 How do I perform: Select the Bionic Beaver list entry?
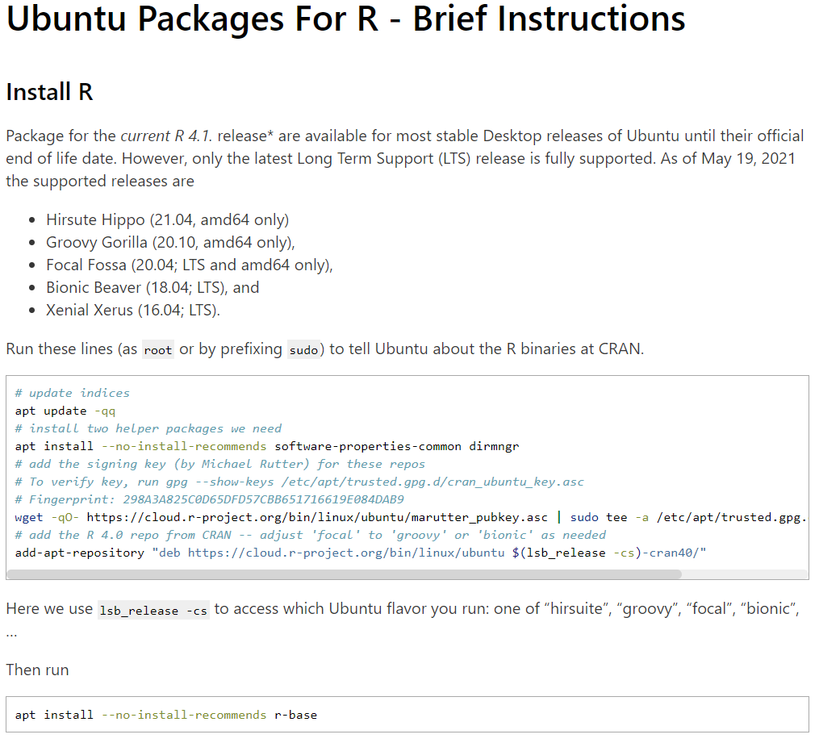153,287
